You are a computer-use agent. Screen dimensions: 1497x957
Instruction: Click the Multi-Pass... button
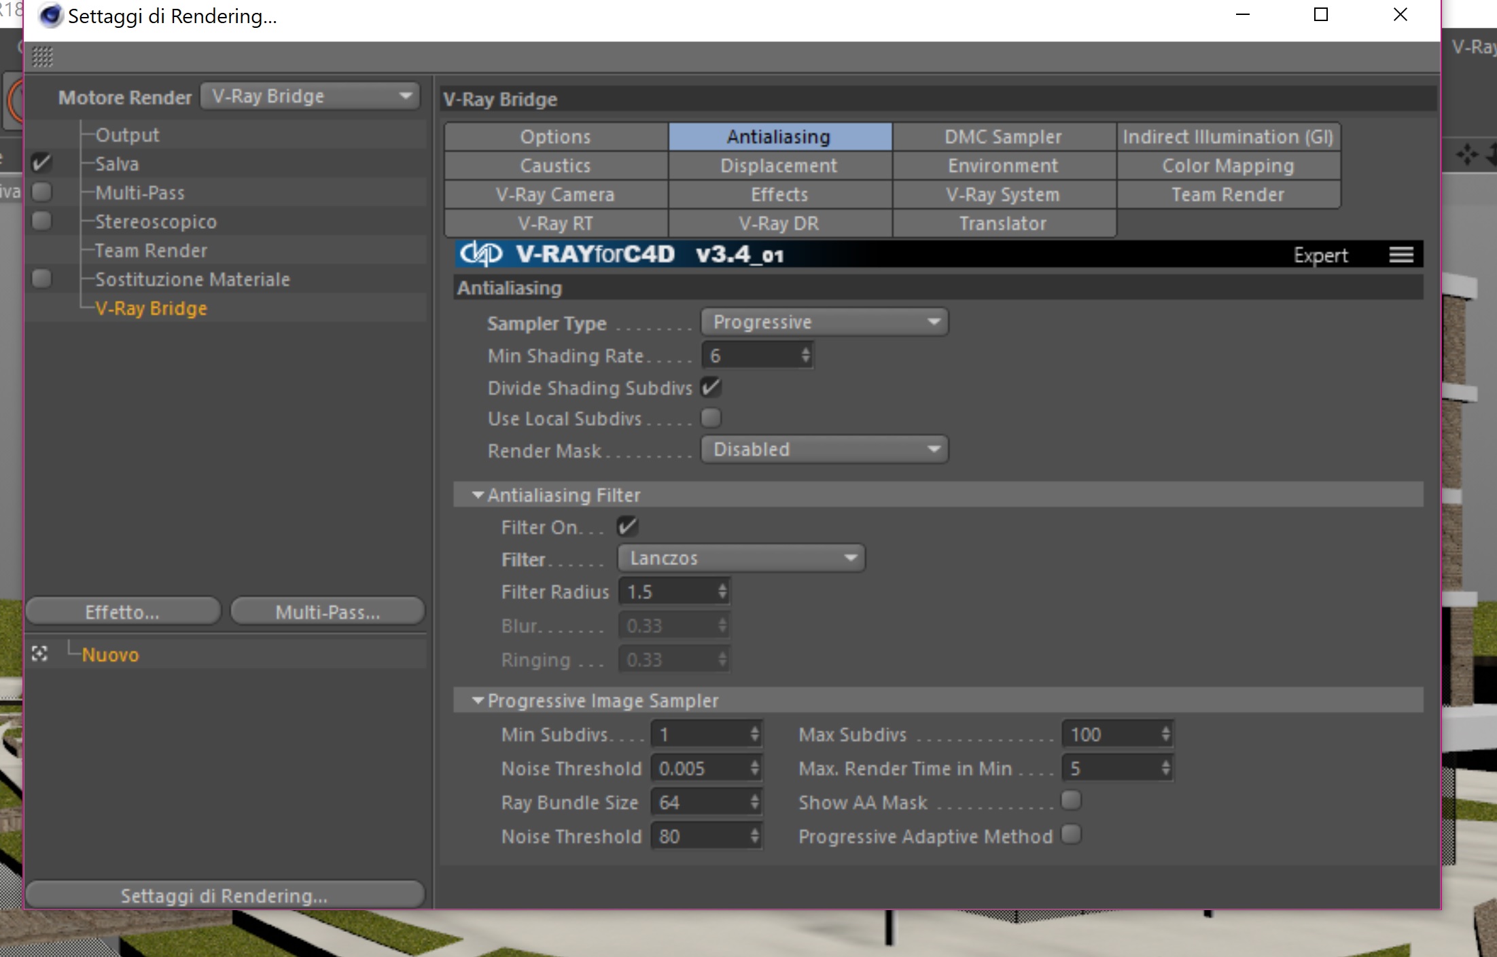(x=328, y=612)
